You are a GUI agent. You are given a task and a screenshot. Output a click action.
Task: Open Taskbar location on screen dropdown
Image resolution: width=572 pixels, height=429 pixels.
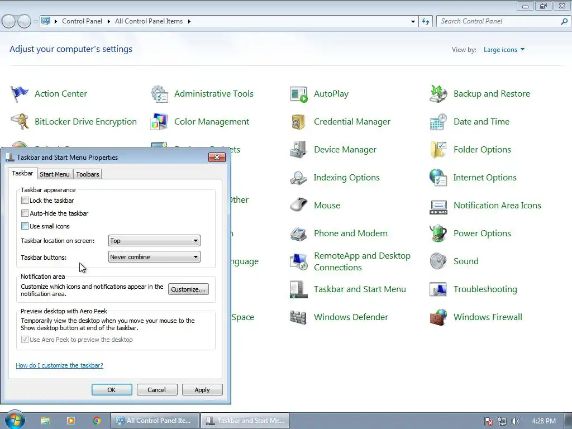[x=154, y=241]
